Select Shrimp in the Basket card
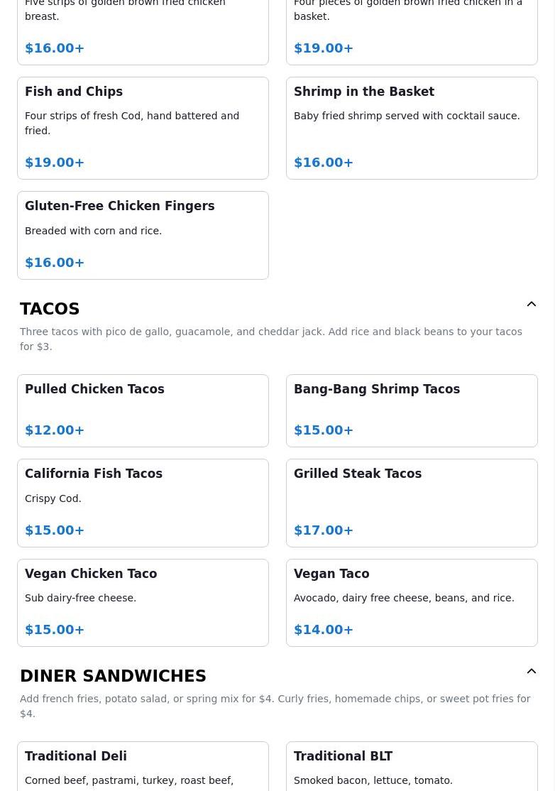Image resolution: width=555 pixels, height=791 pixels. point(412,128)
